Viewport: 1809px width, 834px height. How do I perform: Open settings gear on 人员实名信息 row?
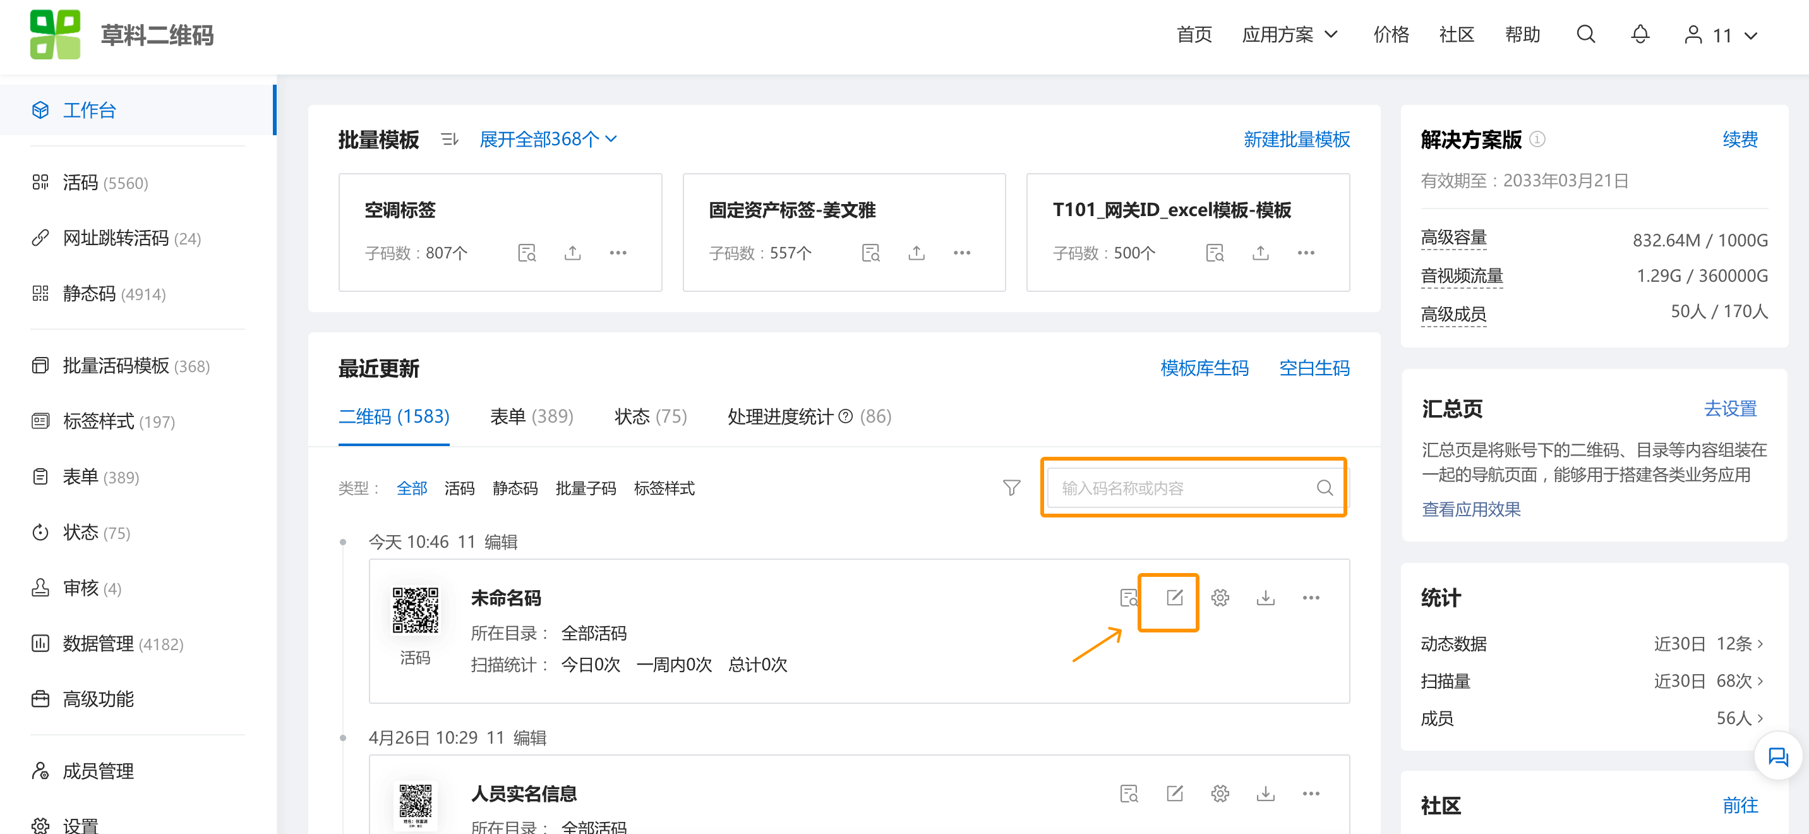(1220, 794)
